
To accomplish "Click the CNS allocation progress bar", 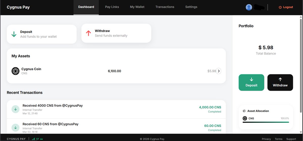I will pyautogui.click(x=266, y=122).
